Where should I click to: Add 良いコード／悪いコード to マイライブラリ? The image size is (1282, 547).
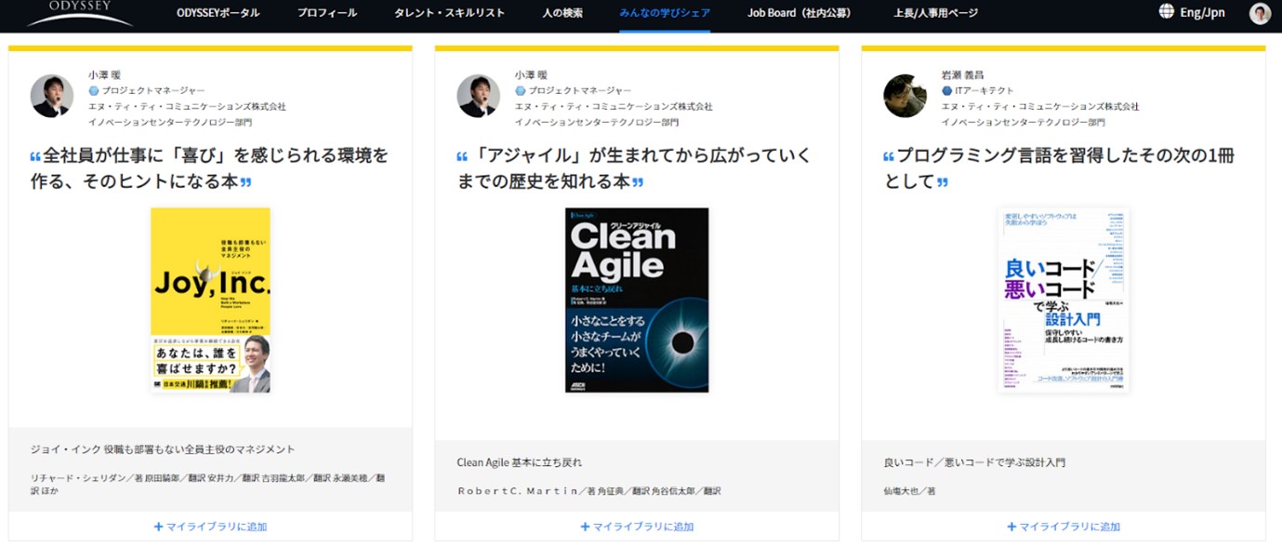tap(1064, 527)
